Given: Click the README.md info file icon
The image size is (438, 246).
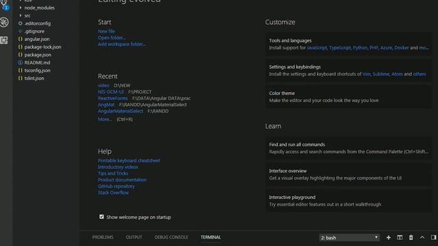Looking at the screenshot, I should click(x=20, y=62).
